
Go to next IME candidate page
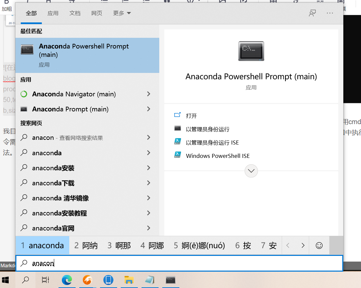[303, 246]
